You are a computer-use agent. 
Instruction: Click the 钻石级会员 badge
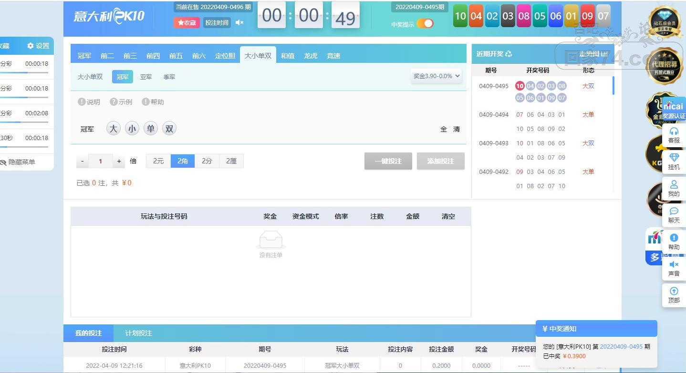point(664,21)
